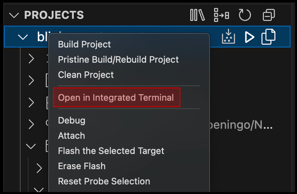297x194 pixels.
Task: Select Clean Project menu entry
Action: point(86,75)
